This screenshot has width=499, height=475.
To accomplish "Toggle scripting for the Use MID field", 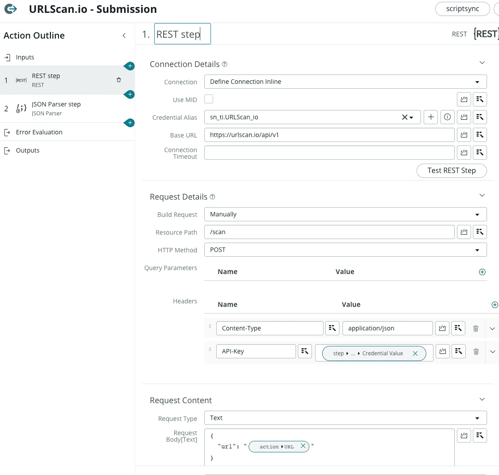I will pyautogui.click(x=464, y=99).
